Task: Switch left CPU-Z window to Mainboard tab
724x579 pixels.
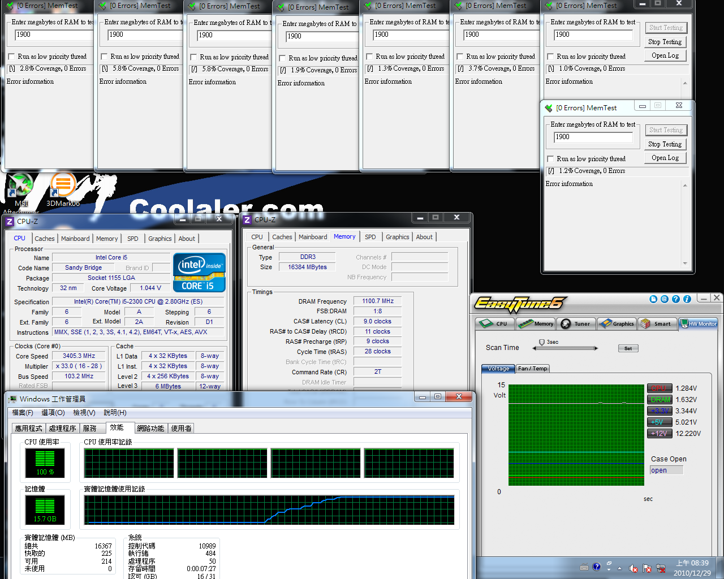Action: click(x=75, y=239)
